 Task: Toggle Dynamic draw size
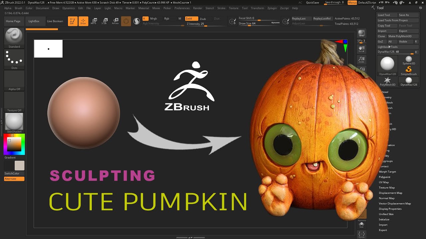[x=276, y=23]
